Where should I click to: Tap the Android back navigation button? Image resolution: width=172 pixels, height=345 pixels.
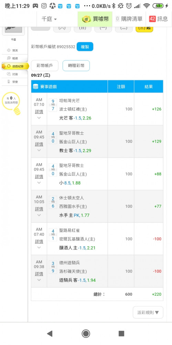[50, 334]
